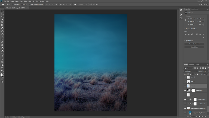Click the foreground color swatch
209x118 pixels.
[1, 75]
